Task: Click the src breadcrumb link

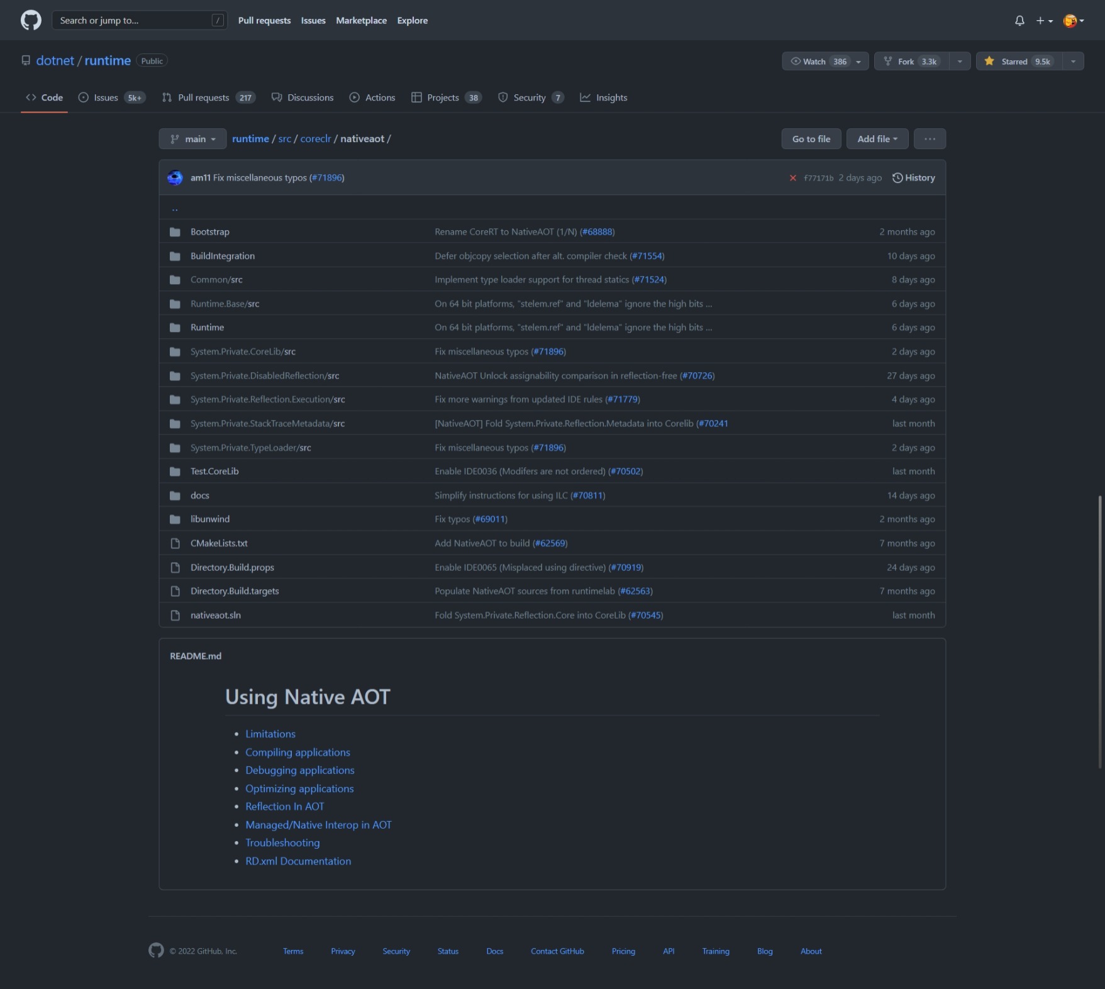Action: click(x=285, y=139)
